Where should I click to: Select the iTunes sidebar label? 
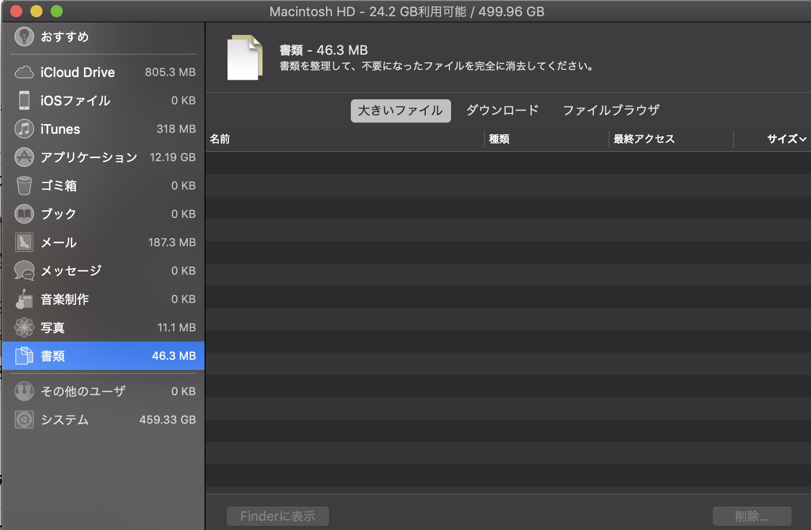tap(60, 129)
